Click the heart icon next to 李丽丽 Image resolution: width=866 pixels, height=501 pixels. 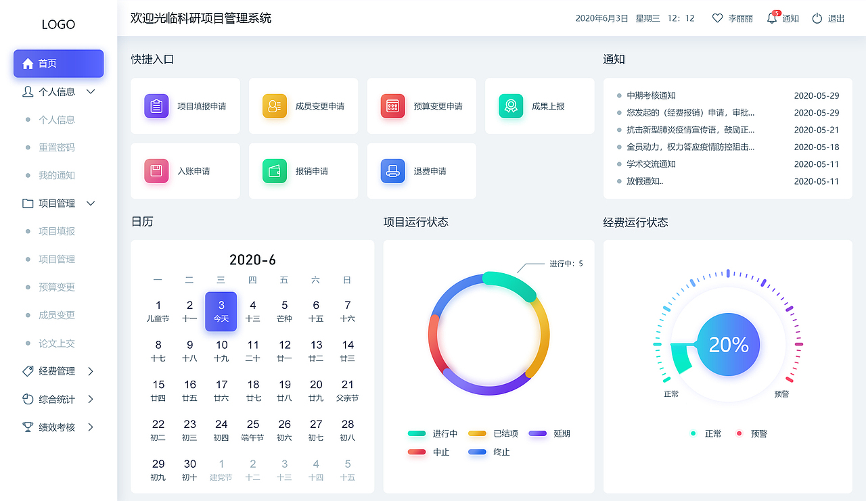[718, 18]
